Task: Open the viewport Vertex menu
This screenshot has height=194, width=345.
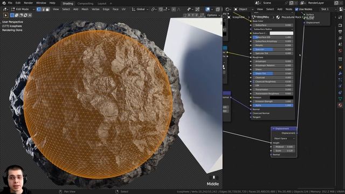Action: coord(95,9)
